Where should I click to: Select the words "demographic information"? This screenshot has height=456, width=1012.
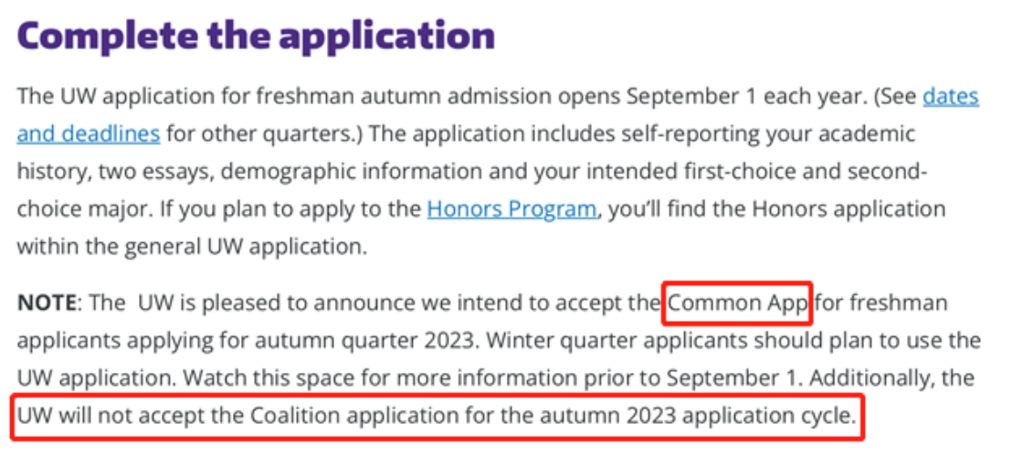click(x=353, y=172)
